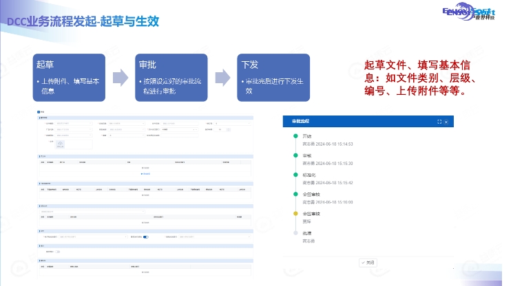
Task: Click the grey 批准 step node
Action: [x=295, y=233]
